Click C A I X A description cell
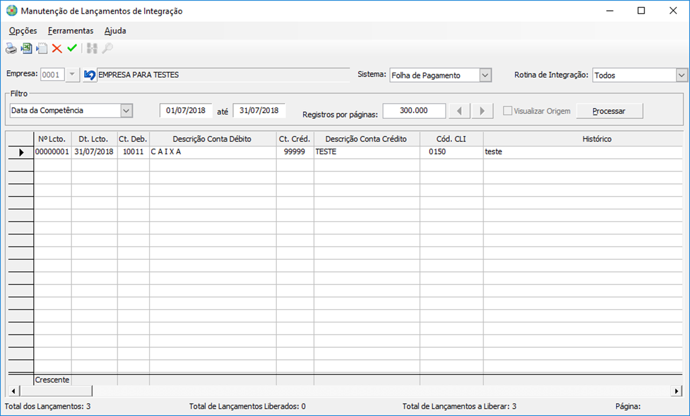Viewport: 690px width, 416px height. click(212, 152)
